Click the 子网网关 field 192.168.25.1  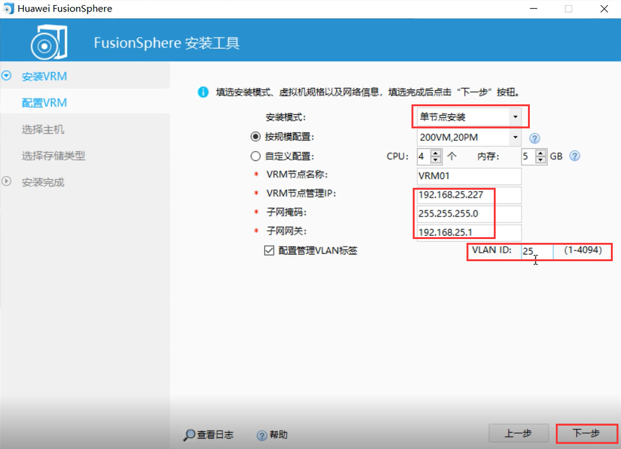(x=469, y=232)
